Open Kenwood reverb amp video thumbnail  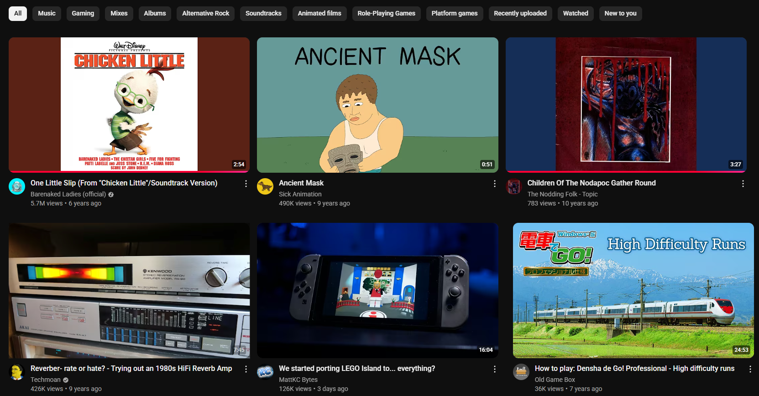click(x=129, y=290)
